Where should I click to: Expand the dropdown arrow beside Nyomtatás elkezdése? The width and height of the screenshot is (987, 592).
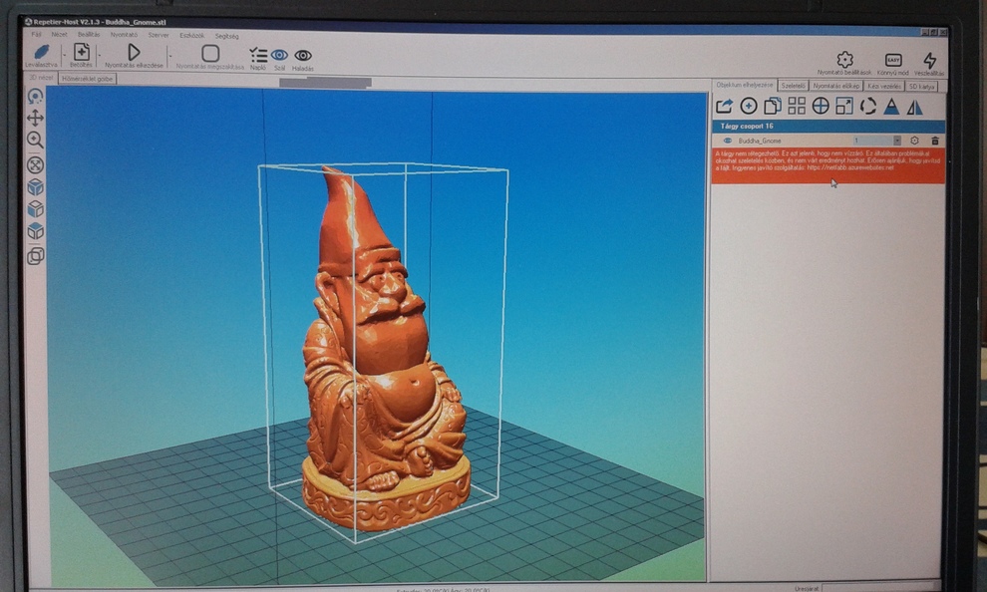click(168, 56)
